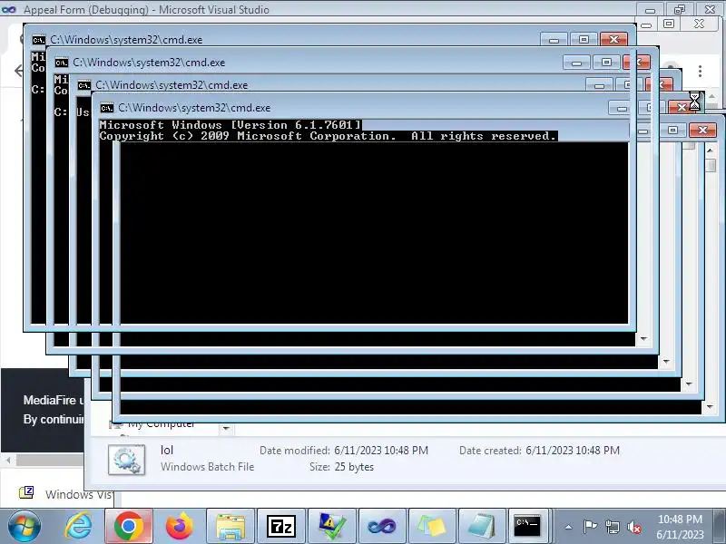Show hidden tray icons arrow
Viewport: 726px width, 544px height.
pyautogui.click(x=569, y=527)
